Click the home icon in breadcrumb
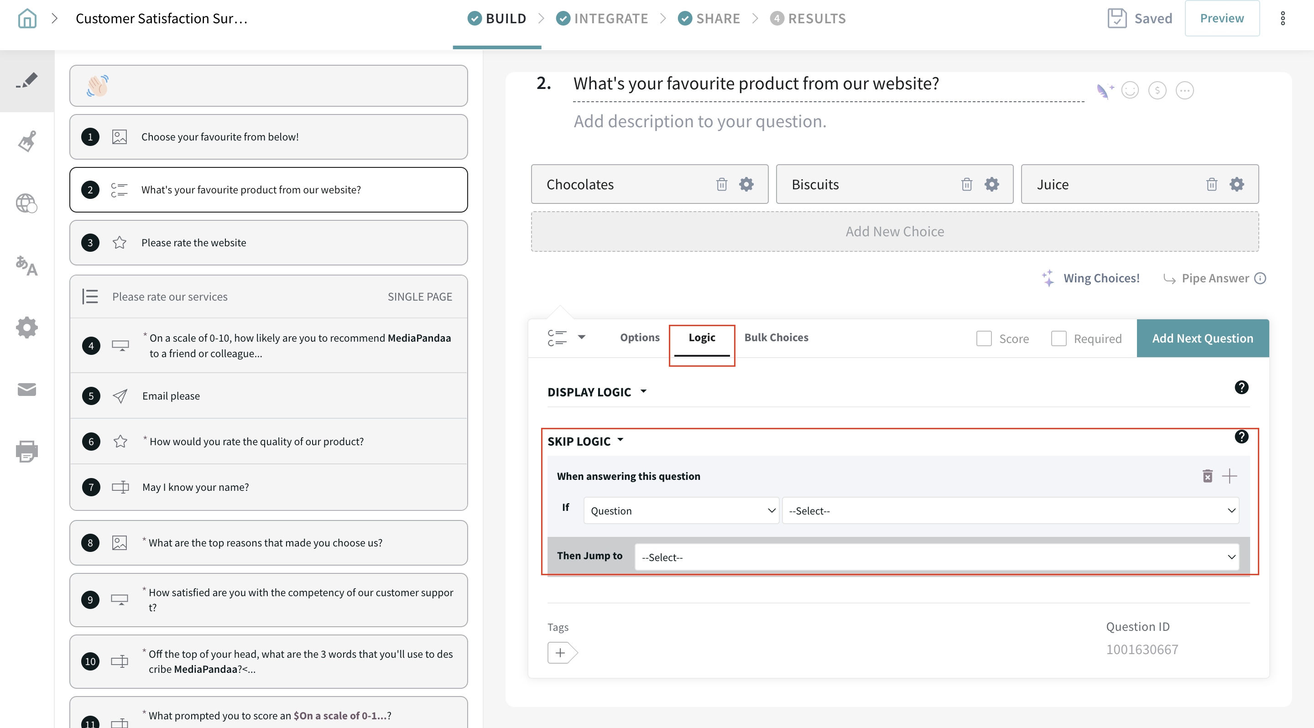1314x728 pixels. point(27,18)
